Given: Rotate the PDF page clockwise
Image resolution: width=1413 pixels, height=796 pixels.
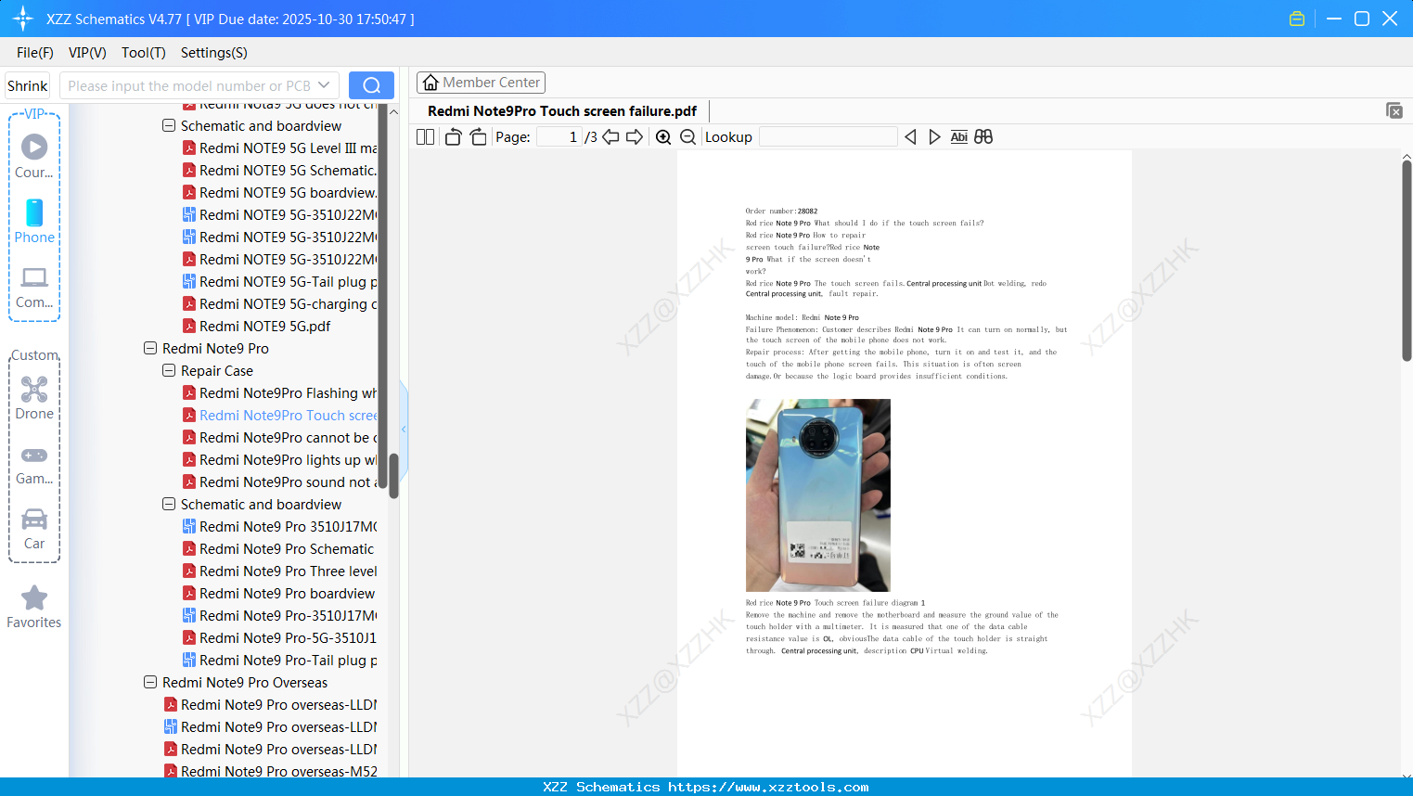Looking at the screenshot, I should click(x=478, y=135).
